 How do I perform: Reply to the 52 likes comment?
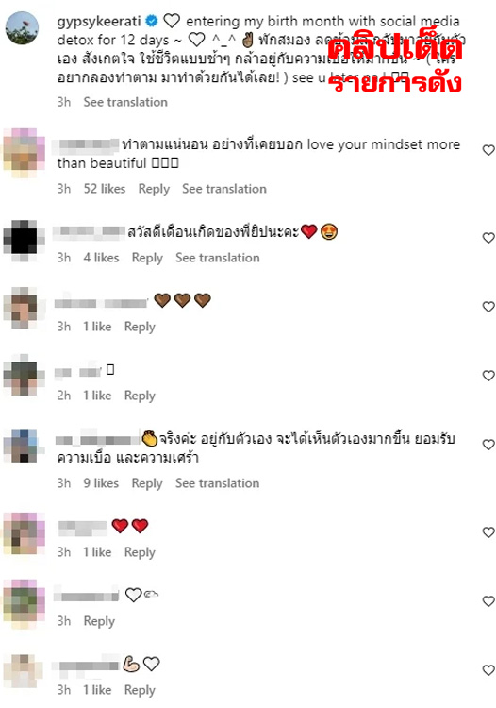[x=154, y=189]
